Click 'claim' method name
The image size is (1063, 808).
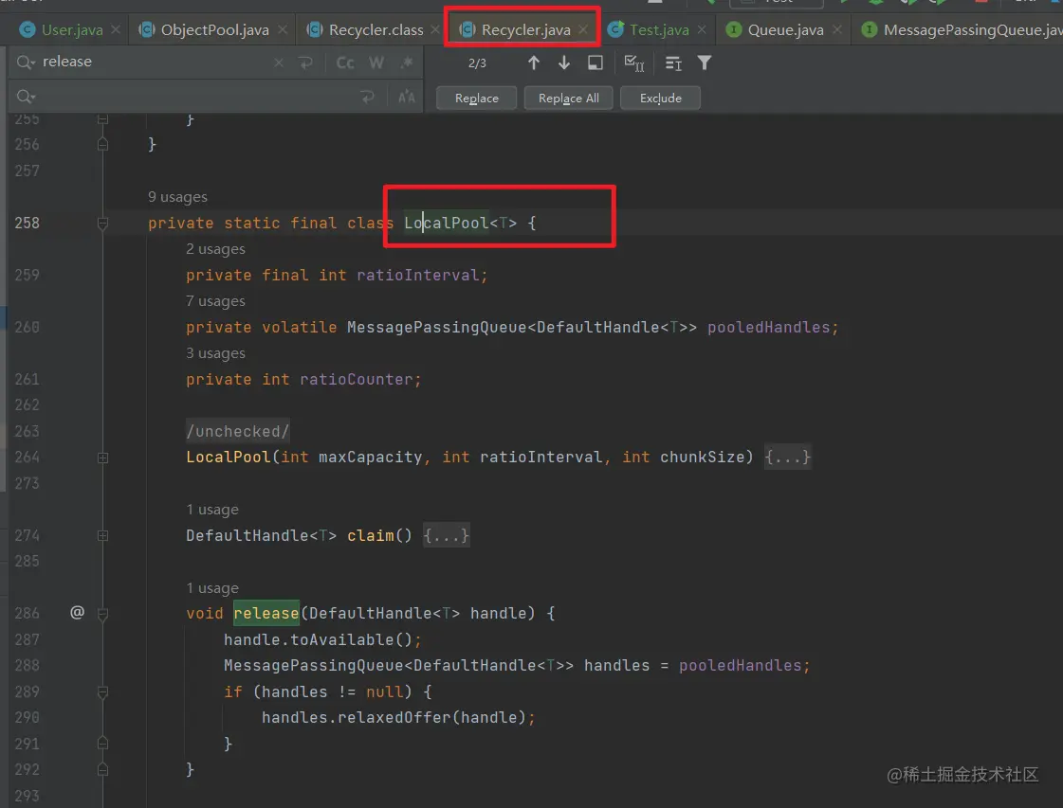tap(370, 535)
